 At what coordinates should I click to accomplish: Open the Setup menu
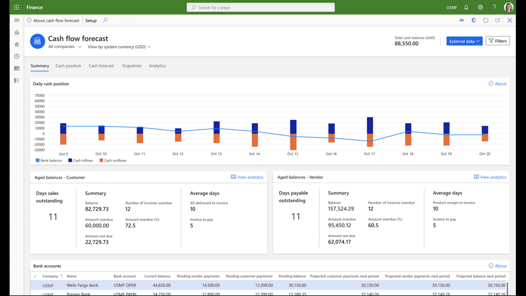click(x=91, y=21)
